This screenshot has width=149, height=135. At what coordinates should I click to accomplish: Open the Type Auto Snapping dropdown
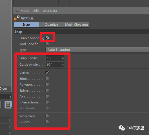click(97, 50)
